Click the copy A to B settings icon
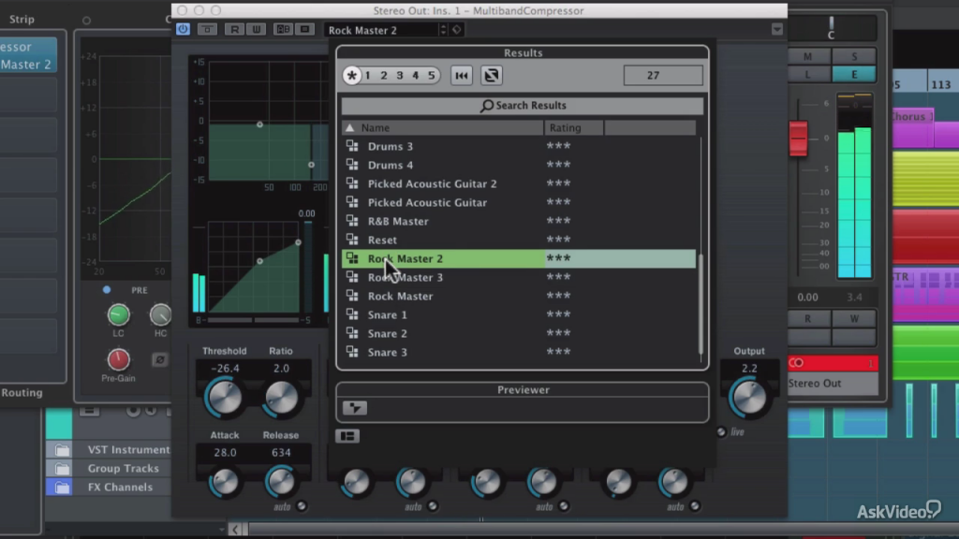The height and width of the screenshot is (539, 959). (x=305, y=29)
